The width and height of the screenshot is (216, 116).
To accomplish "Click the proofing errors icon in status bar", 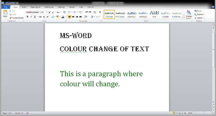I will point(27,113).
